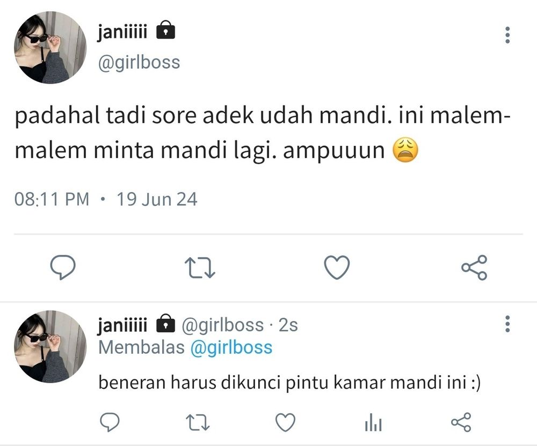The image size is (537, 446).
Task: Open reply author's profile picture
Action: pos(50,346)
